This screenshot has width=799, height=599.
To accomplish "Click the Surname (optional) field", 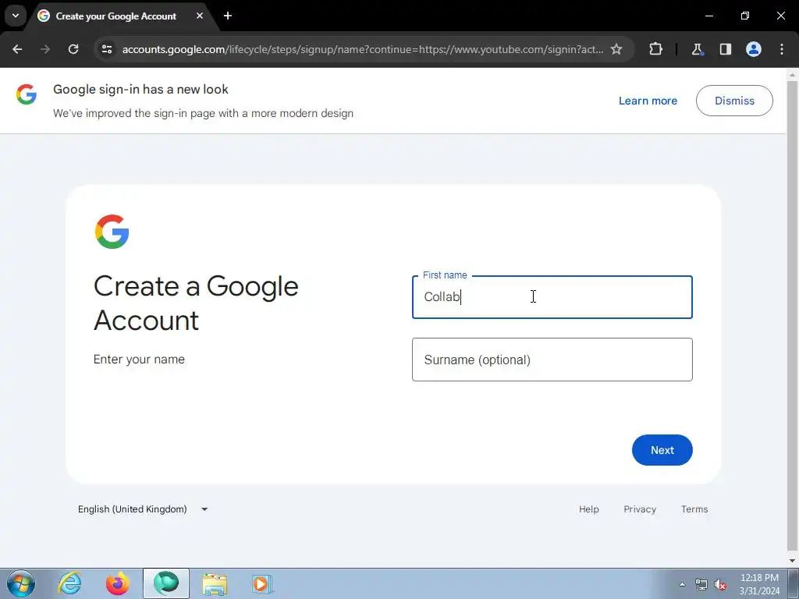I will [552, 360].
